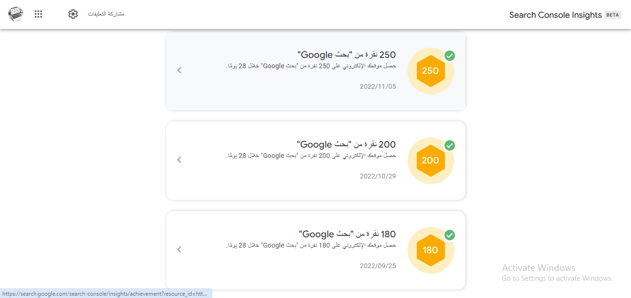Click green checkmark on 250 badge
Viewport: 631px width, 298px height.
[x=450, y=56]
